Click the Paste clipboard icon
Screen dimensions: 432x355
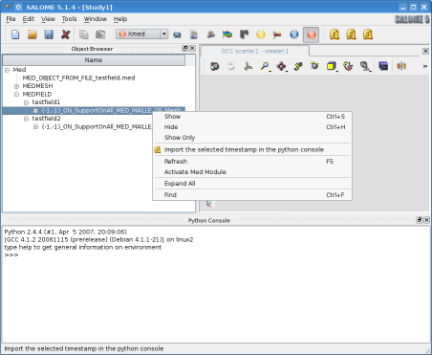[x=100, y=34]
